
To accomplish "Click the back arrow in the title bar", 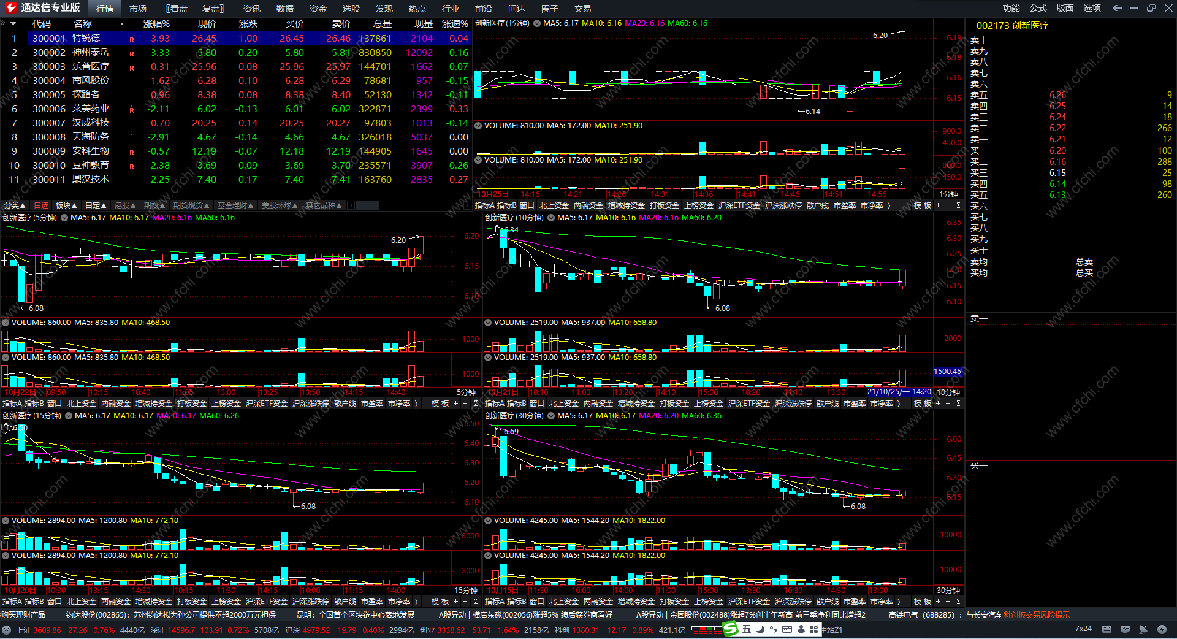I will pyautogui.click(x=1117, y=8).
